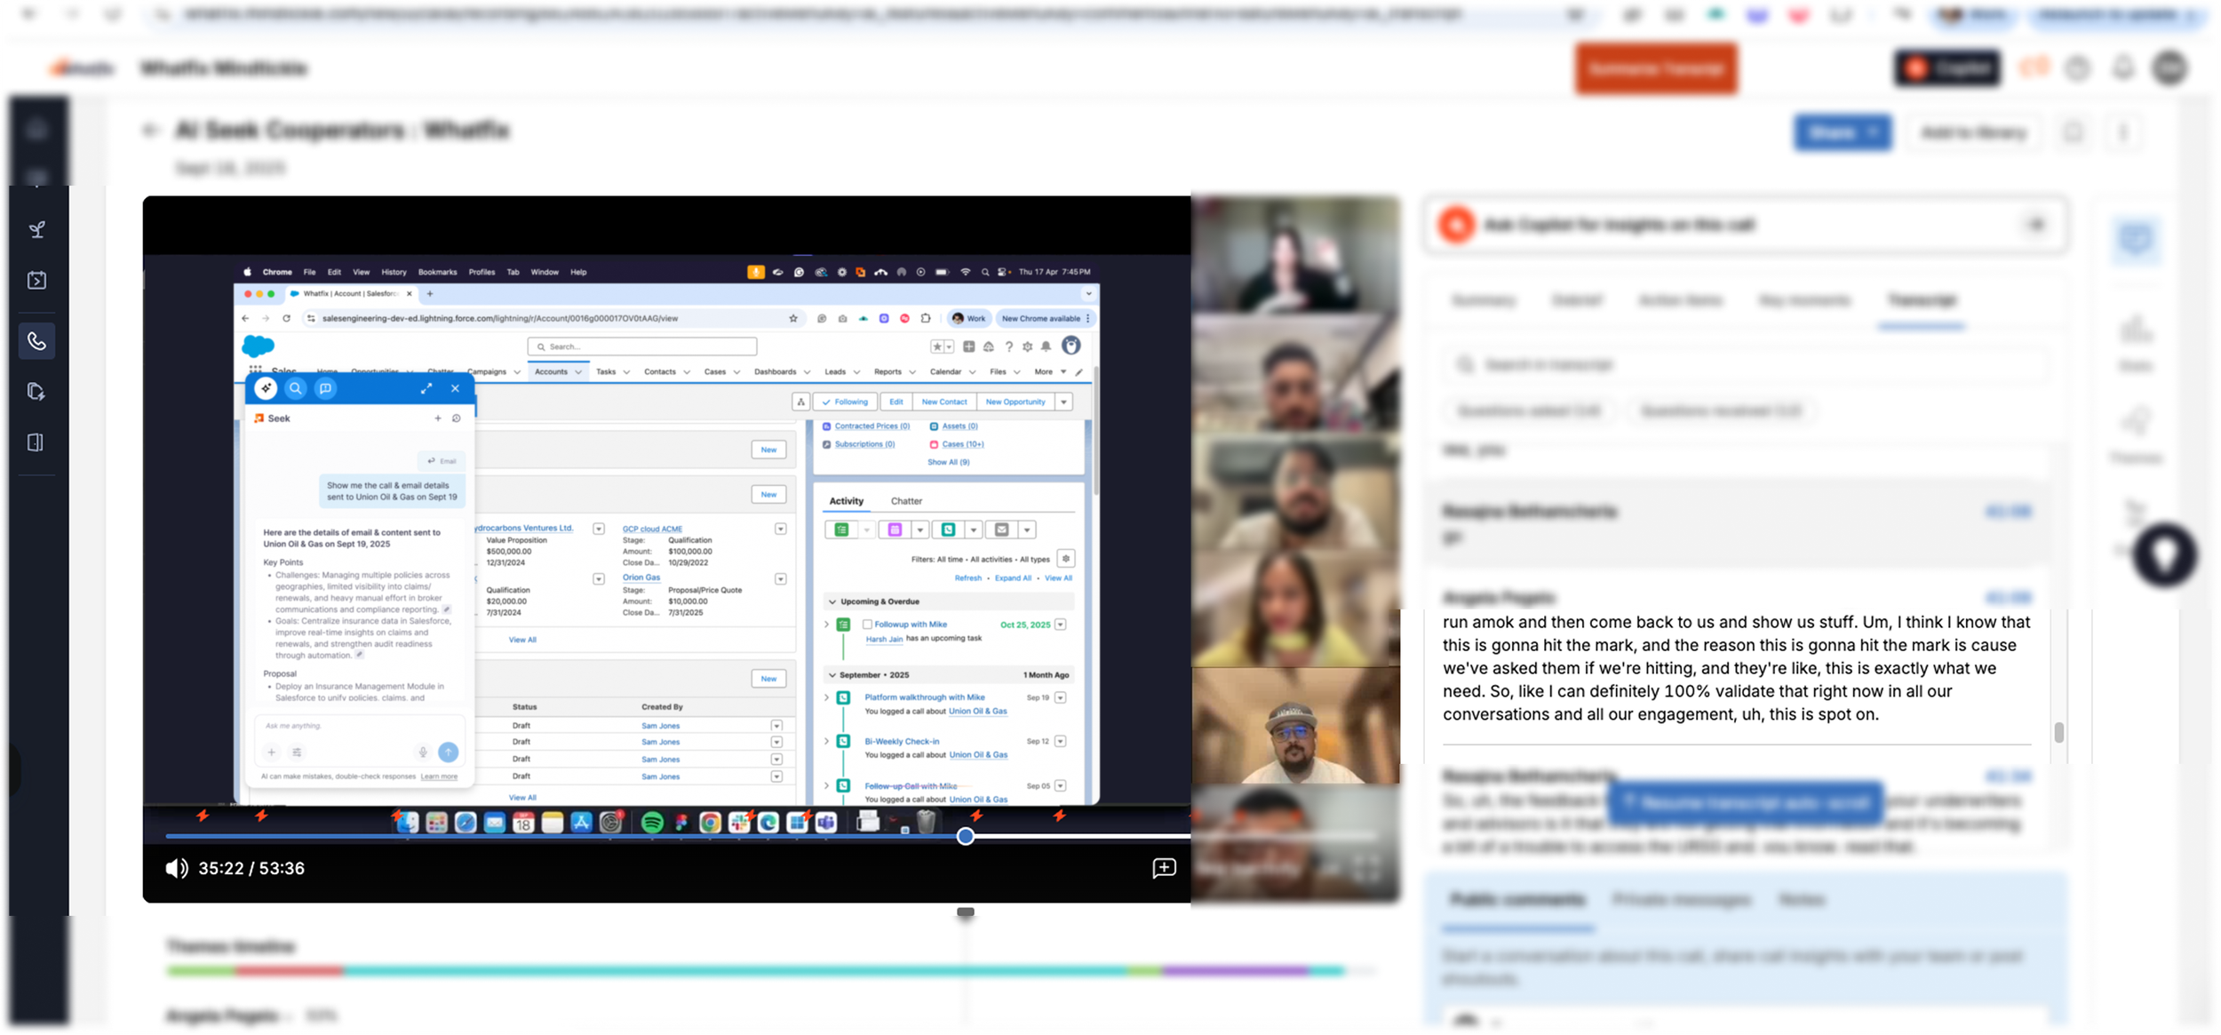Collapse the Upcoming & Overdue section
The image size is (2221, 1035).
pos(832,601)
